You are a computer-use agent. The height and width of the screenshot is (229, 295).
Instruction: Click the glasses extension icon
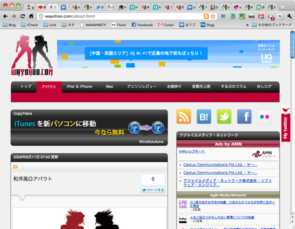coord(251,17)
